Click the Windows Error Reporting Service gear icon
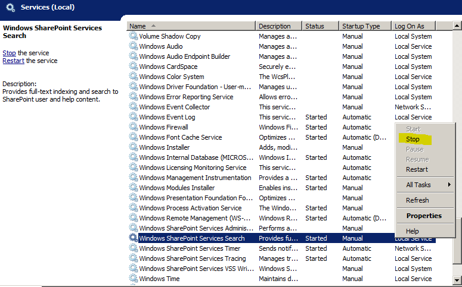462x287 pixels. tap(133, 97)
